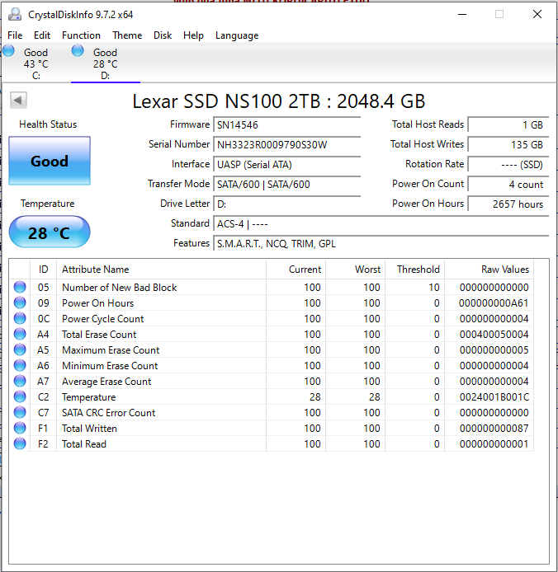Switch to the C: drive tab

(x=35, y=63)
